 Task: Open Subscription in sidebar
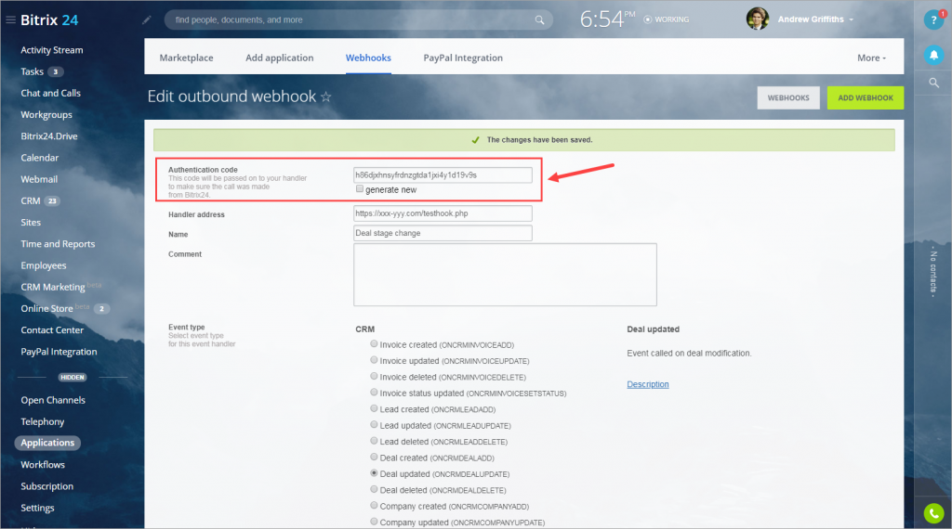pos(46,486)
